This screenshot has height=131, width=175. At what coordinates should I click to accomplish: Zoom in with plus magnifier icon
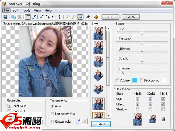pos(68,17)
